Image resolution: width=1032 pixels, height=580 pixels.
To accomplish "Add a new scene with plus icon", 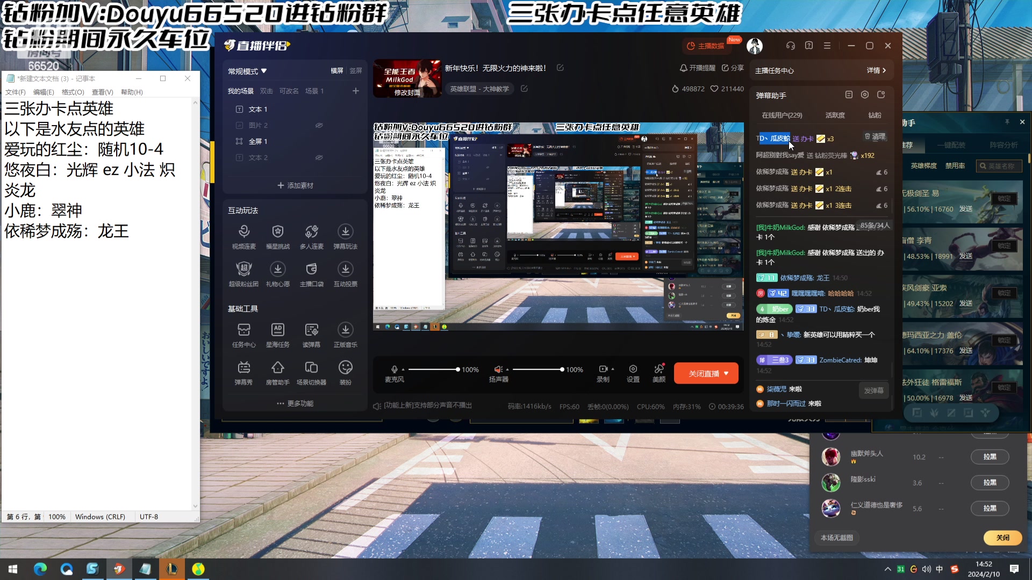I will pyautogui.click(x=356, y=91).
